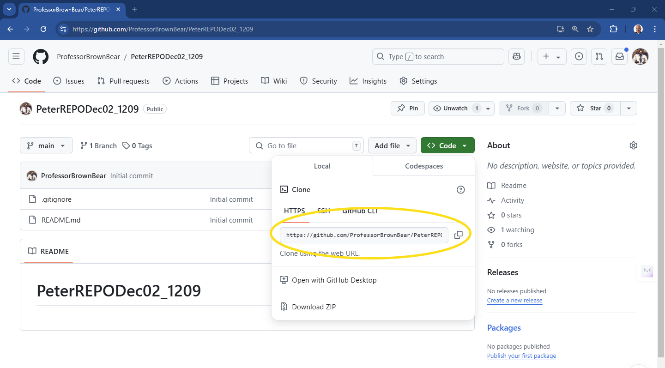Viewport: 665px width, 368px height.
Task: Click the clone help question icon
Action: [460, 190]
